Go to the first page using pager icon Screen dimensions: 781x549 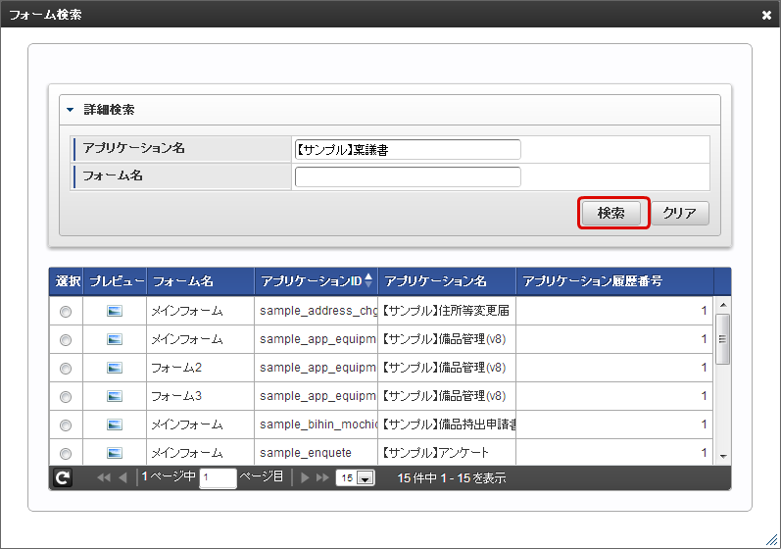point(103,478)
